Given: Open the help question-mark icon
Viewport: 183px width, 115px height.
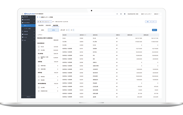Looking at the screenshot, I should point(125,14).
